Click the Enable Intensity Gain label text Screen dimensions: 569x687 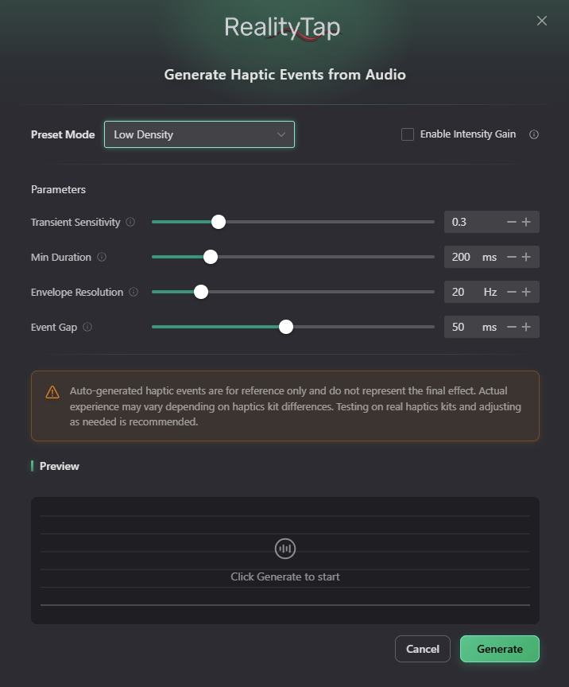point(468,134)
